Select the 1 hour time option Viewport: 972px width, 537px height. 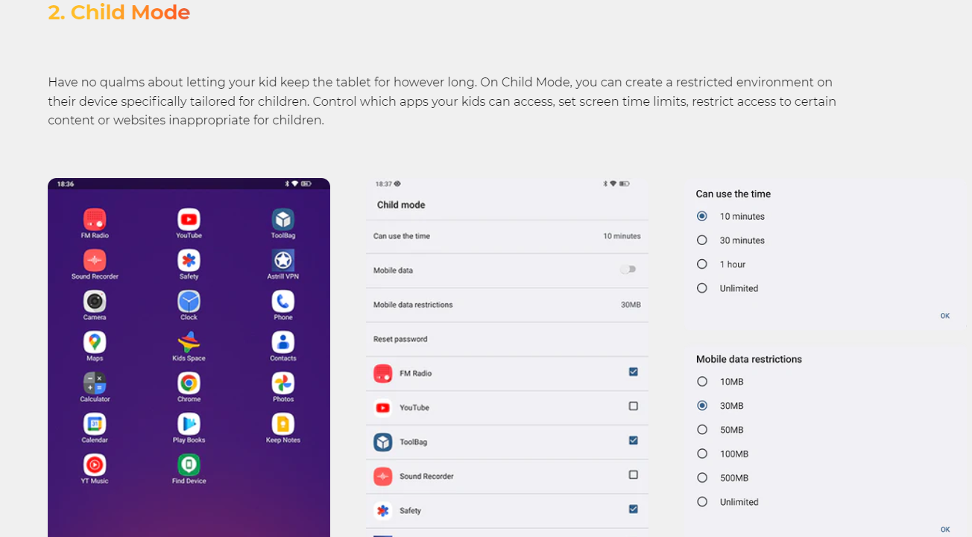pyautogui.click(x=701, y=264)
